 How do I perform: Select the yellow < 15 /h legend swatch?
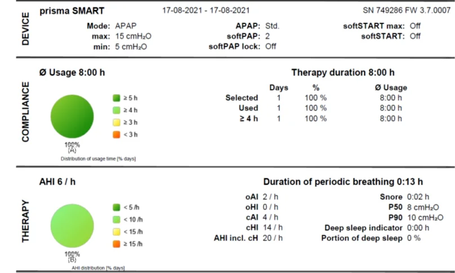tap(117, 231)
